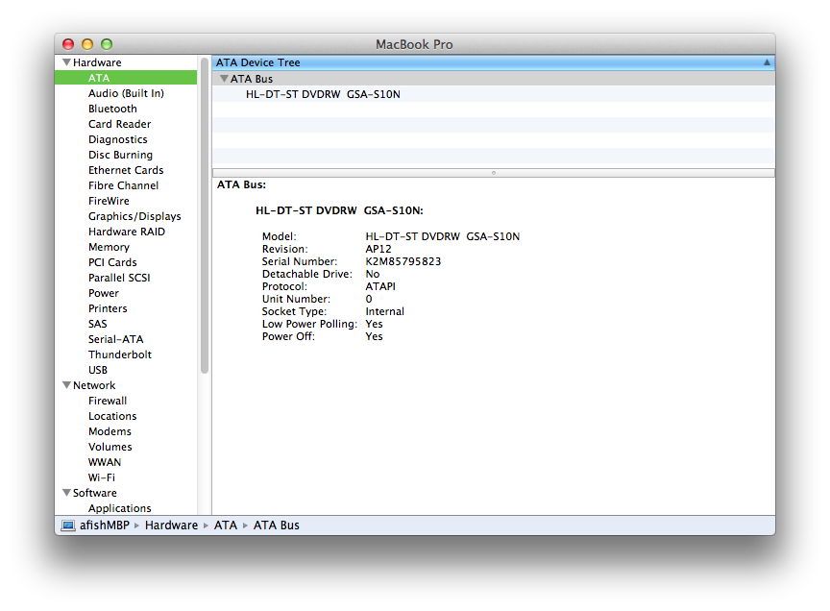Collapse the ATA Bus tree triangle

point(224,79)
